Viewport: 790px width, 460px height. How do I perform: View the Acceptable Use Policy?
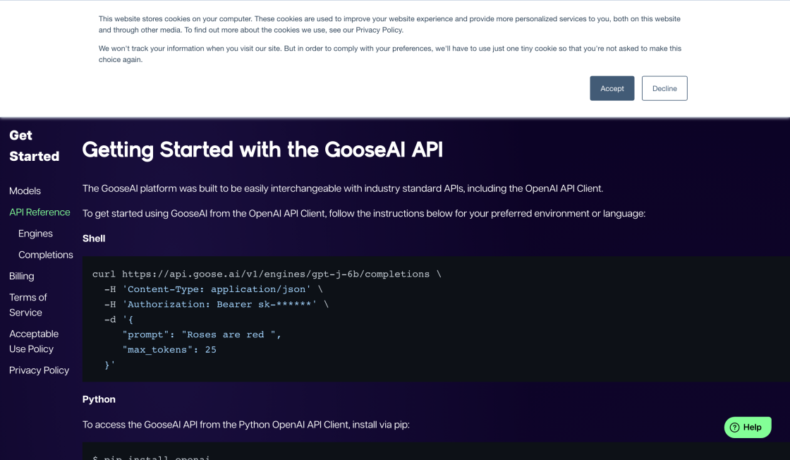(x=33, y=341)
